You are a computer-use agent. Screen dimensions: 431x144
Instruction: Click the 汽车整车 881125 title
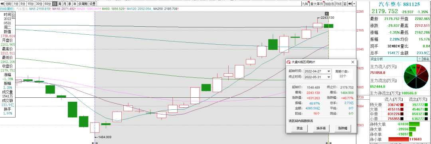pyautogui.click(x=399, y=4)
